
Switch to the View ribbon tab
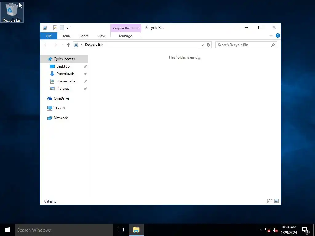pos(101,36)
